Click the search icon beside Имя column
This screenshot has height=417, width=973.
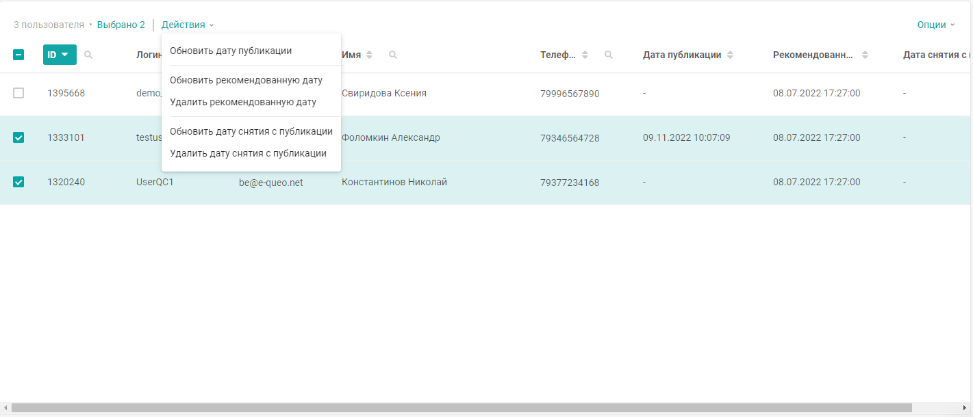[393, 55]
